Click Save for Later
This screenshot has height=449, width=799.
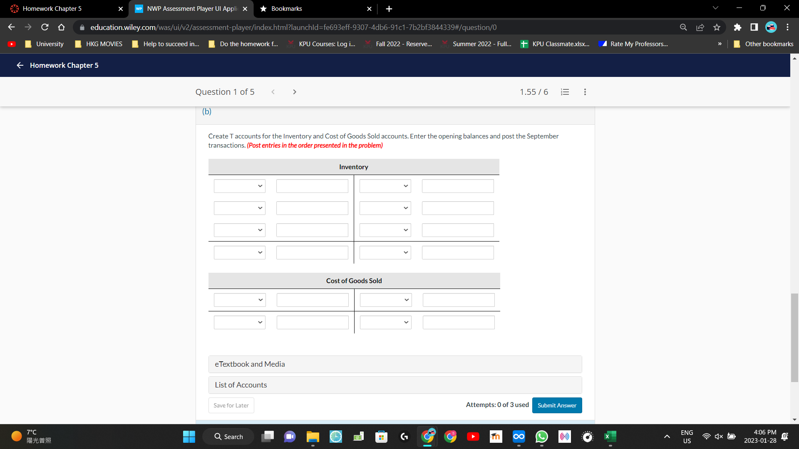point(231,405)
